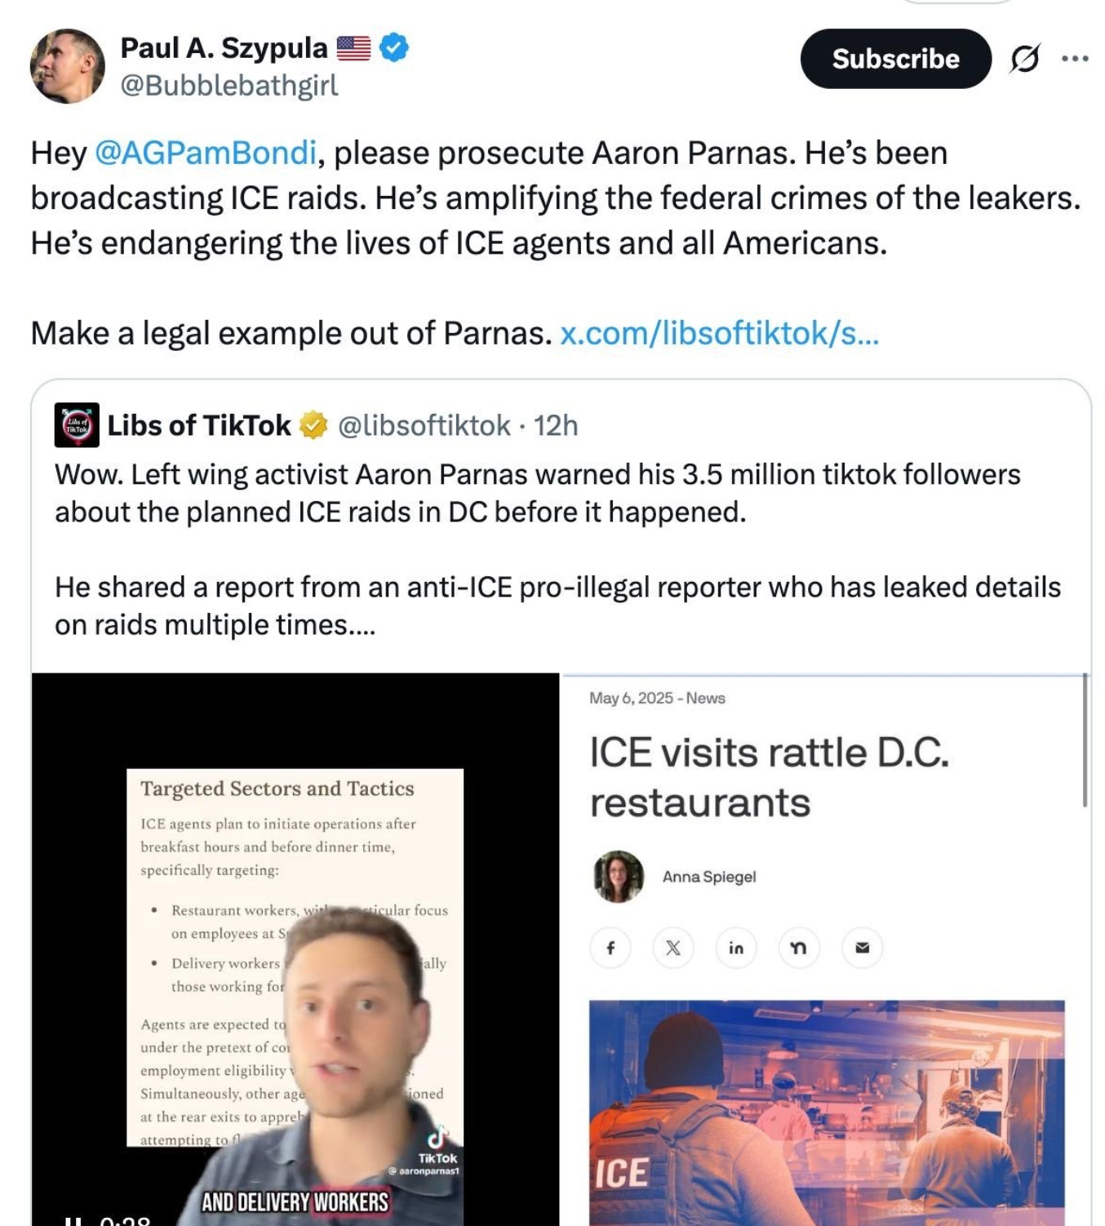
Task: Click the gold verified badge of Libs of TikTok
Action: 313,425
